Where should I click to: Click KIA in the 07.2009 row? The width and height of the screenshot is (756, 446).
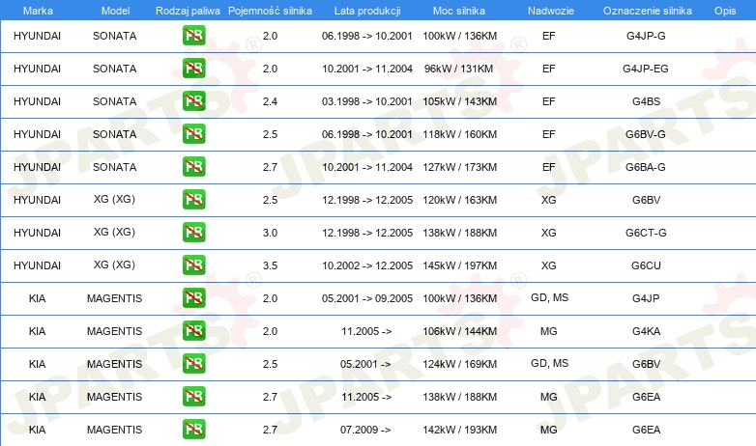[37, 430]
